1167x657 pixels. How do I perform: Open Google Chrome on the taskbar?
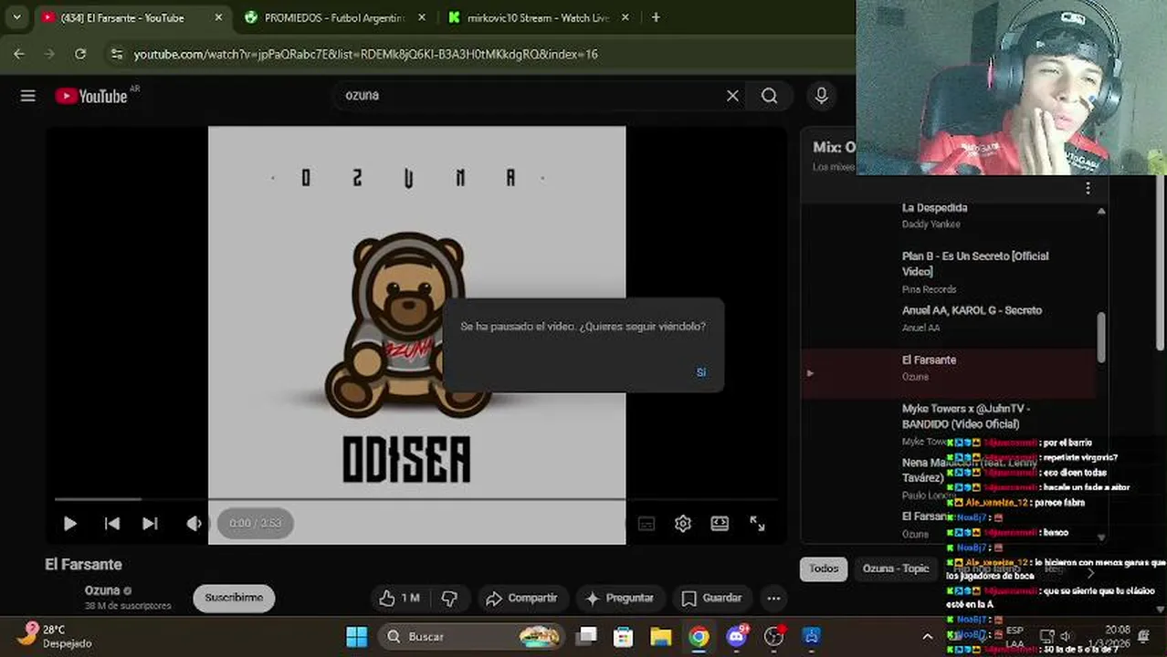(x=699, y=636)
